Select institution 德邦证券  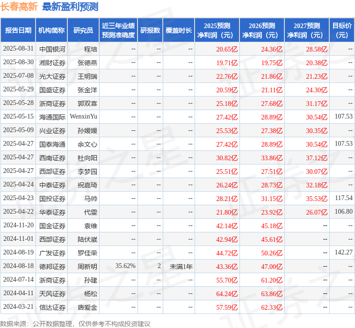52,267
